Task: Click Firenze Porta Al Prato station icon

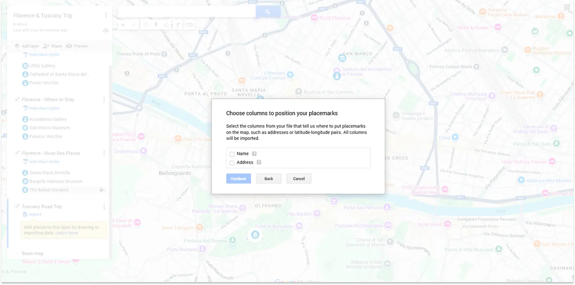Action: 164,54
